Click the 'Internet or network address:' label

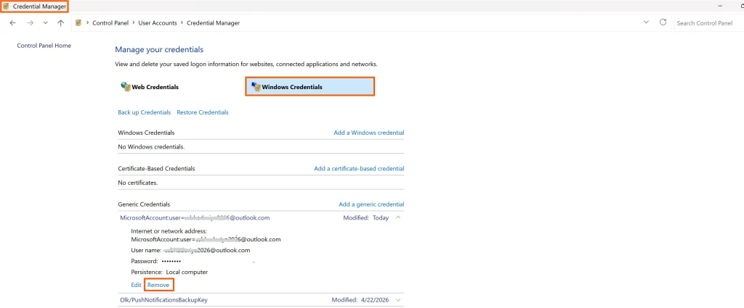click(169, 231)
